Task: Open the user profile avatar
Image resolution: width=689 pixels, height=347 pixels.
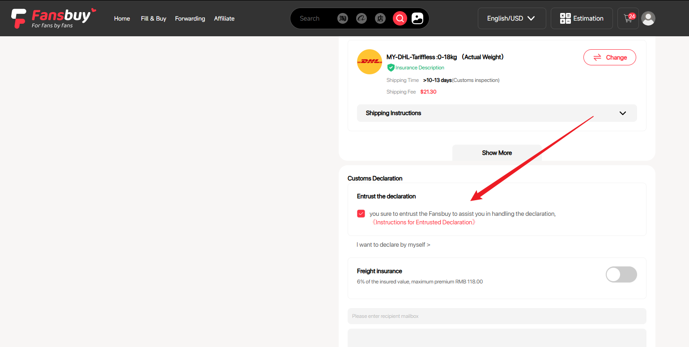Action: pos(648,18)
